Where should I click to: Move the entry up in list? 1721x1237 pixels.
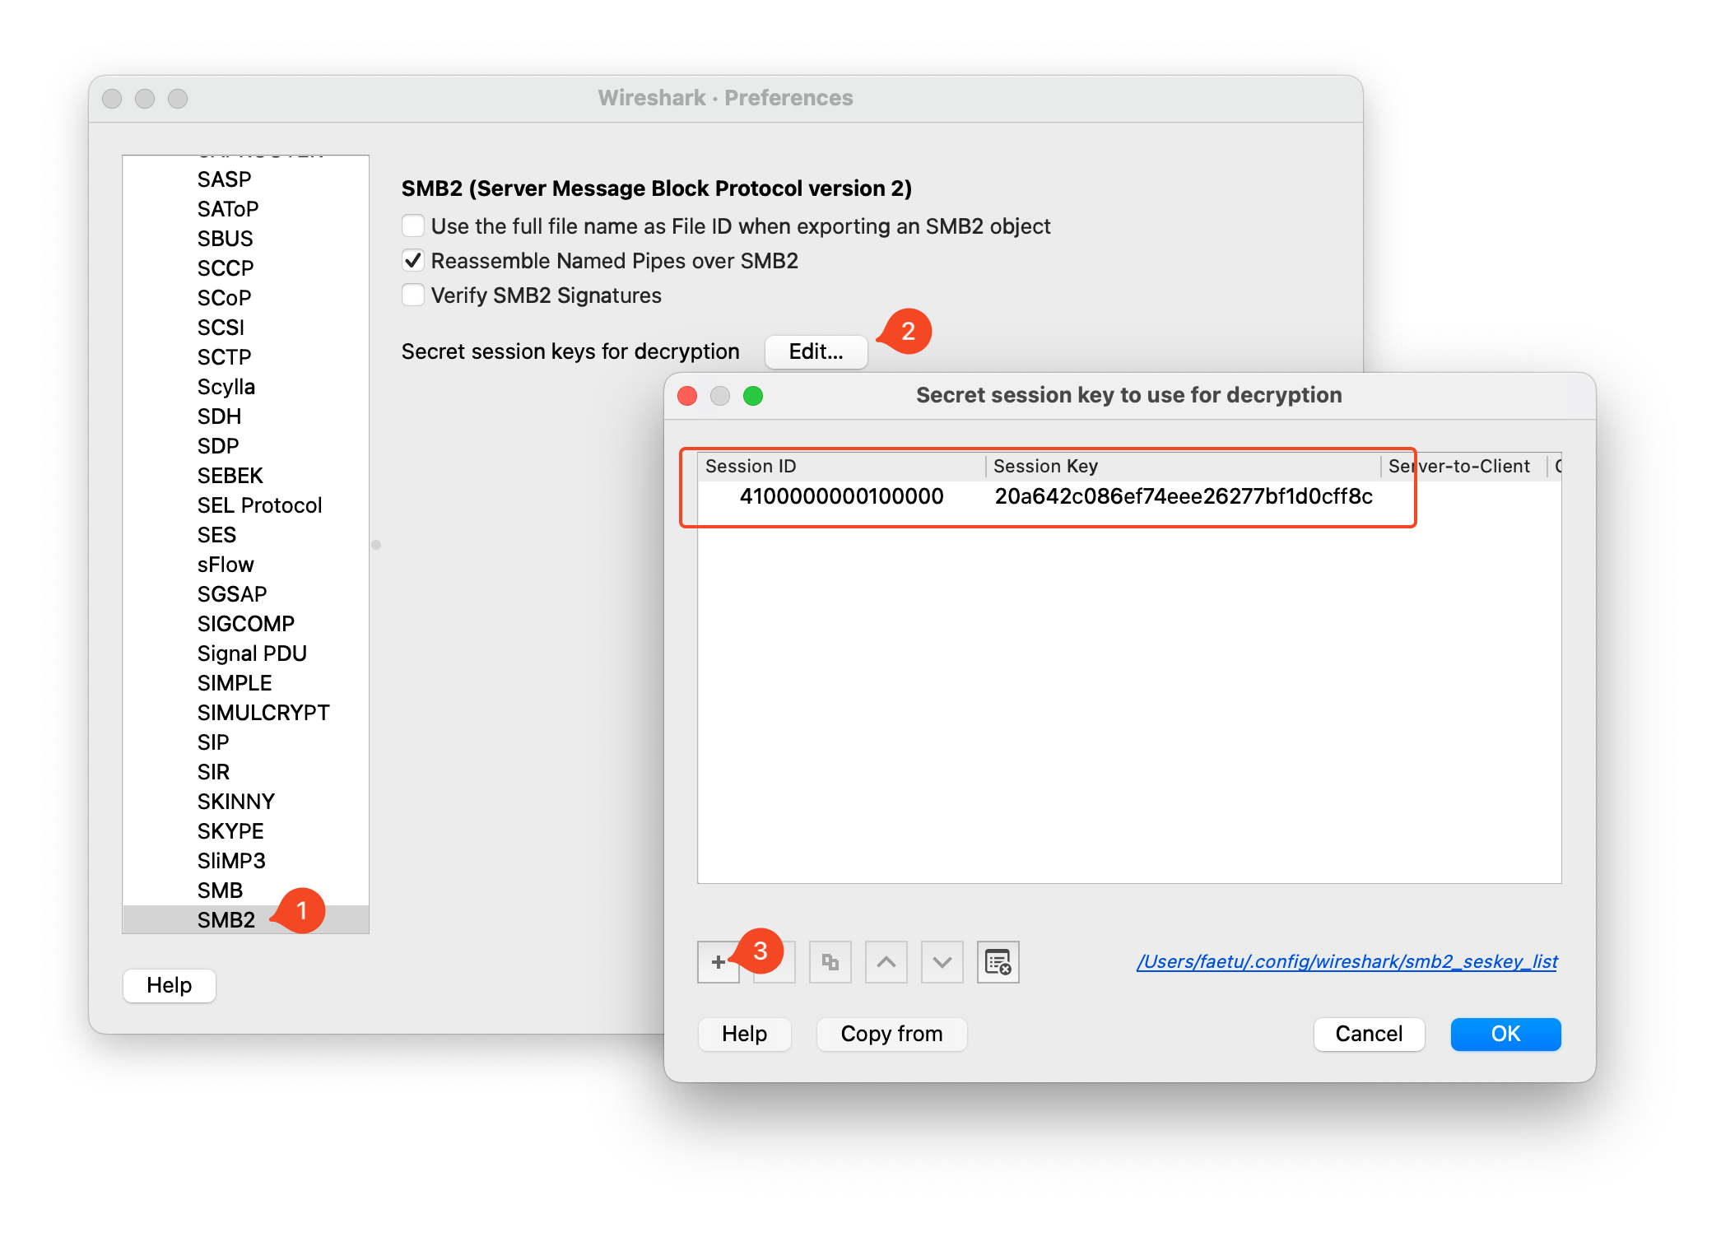click(886, 961)
